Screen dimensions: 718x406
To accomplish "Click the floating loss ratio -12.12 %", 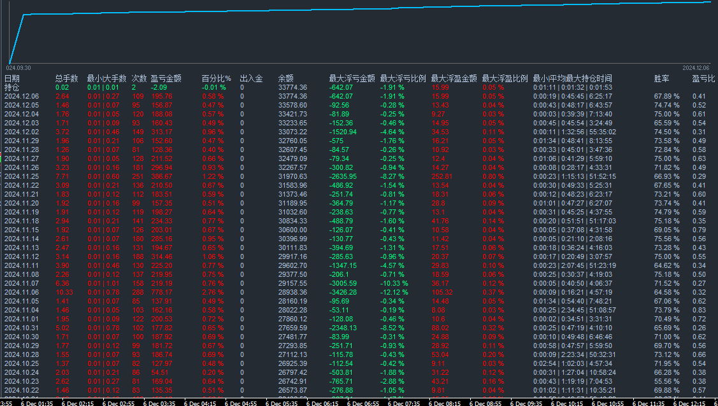I will [394, 293].
